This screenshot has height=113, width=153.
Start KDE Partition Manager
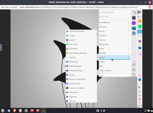click(x=78, y=53)
